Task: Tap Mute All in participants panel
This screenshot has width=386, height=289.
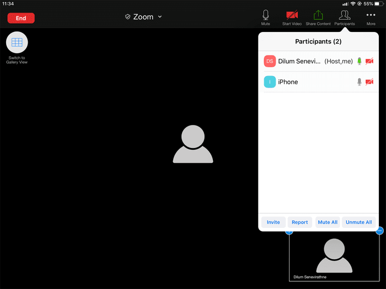Action: [328, 222]
